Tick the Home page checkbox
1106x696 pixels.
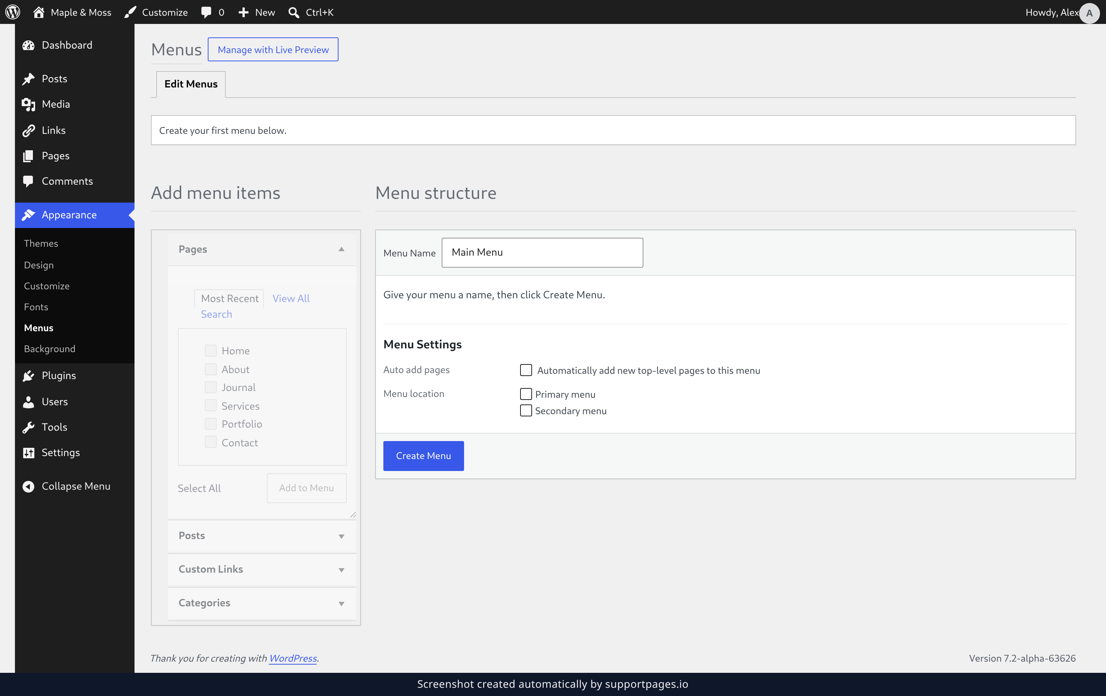[210, 351]
